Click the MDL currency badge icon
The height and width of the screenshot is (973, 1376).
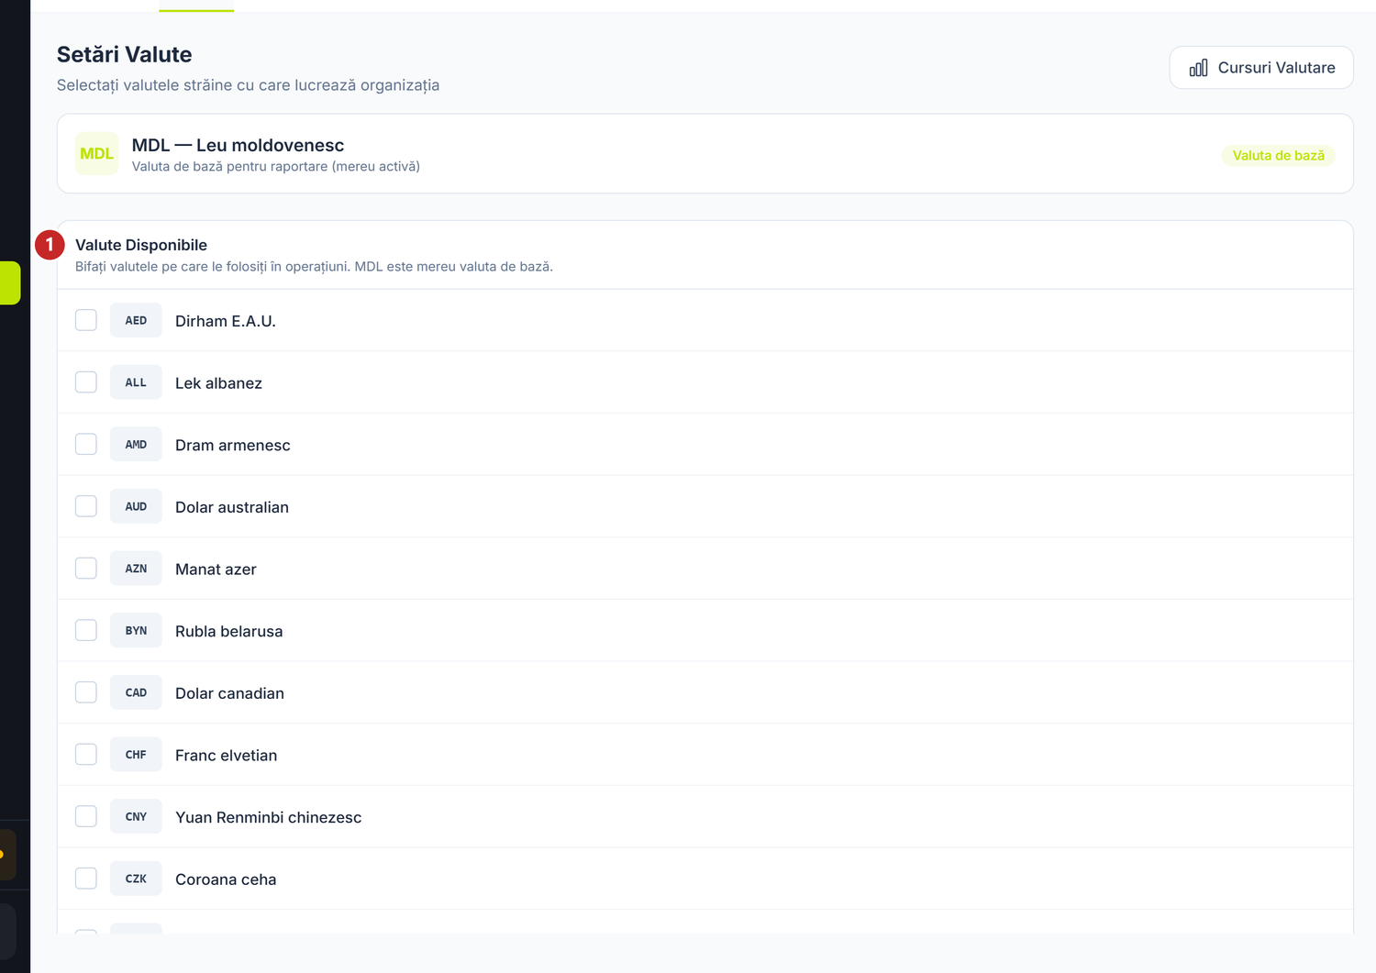click(96, 154)
